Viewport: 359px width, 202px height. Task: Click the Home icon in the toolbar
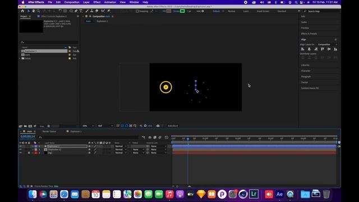point(22,11)
